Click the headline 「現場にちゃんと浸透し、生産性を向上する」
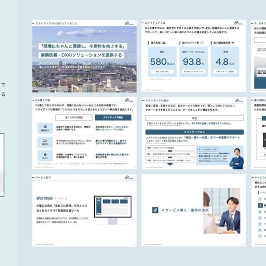Viewport: 266px width, 266px height. click(83, 46)
